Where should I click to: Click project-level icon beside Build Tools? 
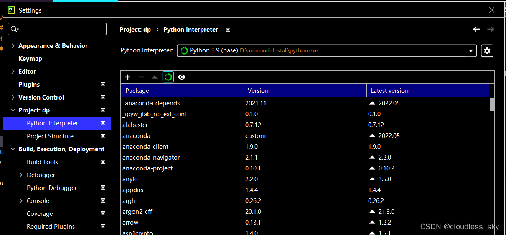coord(103,162)
